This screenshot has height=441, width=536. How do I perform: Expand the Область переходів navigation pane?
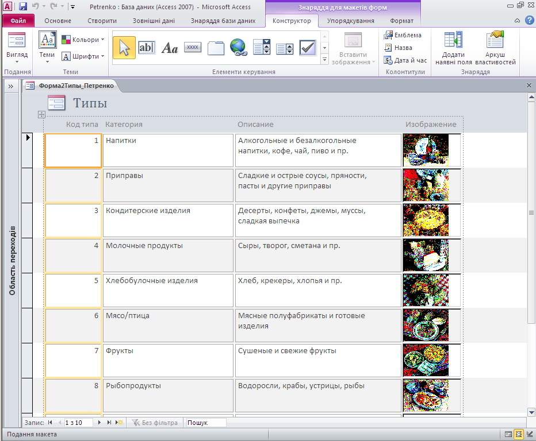pos(10,86)
